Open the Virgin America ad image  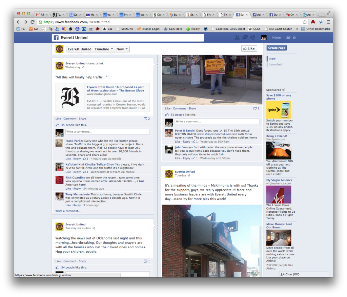[x=279, y=195]
